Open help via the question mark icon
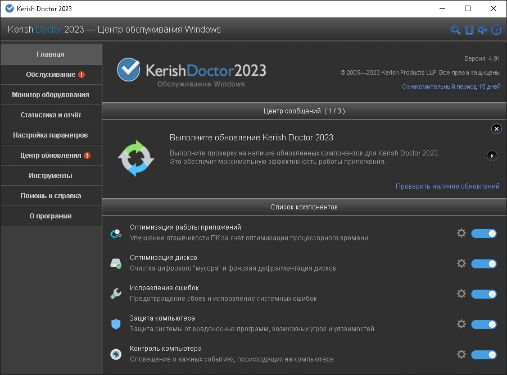The width and height of the screenshot is (507, 375). pyautogui.click(x=496, y=30)
